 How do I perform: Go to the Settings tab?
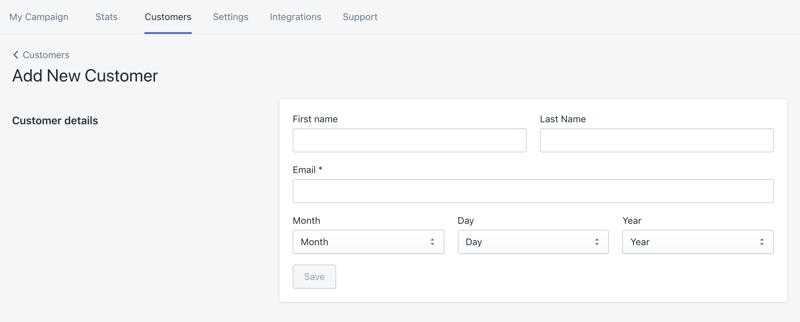click(231, 17)
